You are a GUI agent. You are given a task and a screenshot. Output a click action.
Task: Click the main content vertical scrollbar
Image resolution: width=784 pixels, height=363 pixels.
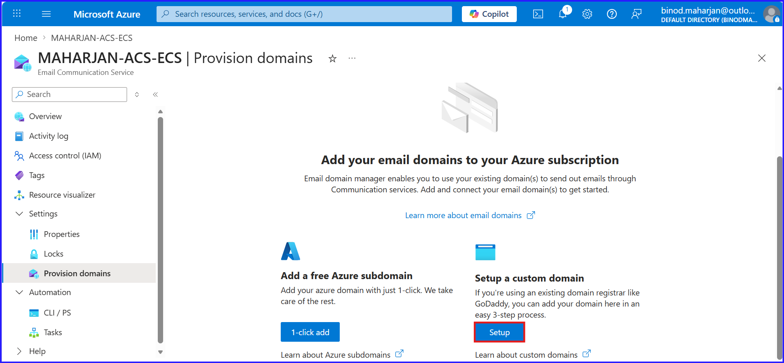(779, 258)
